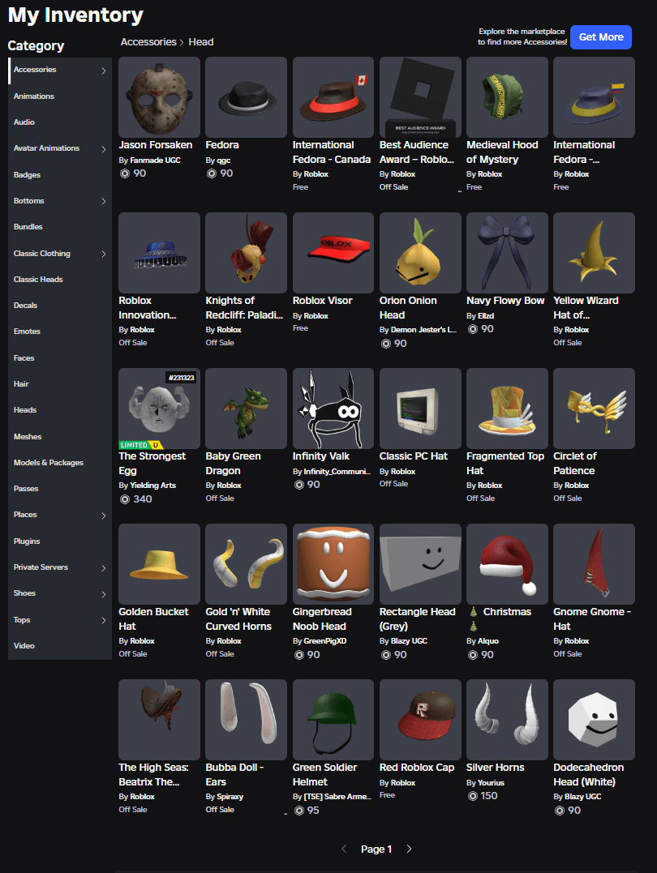
Task: Select the Hair category
Action: (x=24, y=383)
